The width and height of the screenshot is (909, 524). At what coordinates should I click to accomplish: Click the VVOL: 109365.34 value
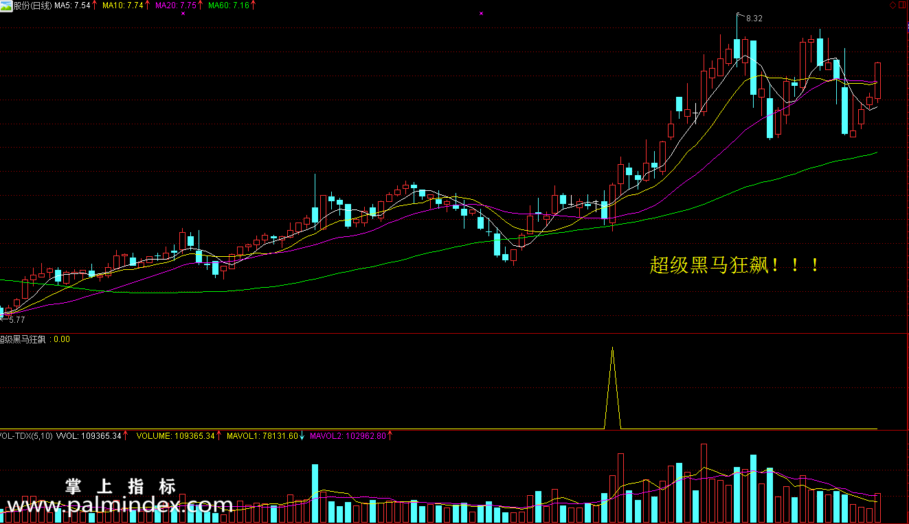coord(89,436)
